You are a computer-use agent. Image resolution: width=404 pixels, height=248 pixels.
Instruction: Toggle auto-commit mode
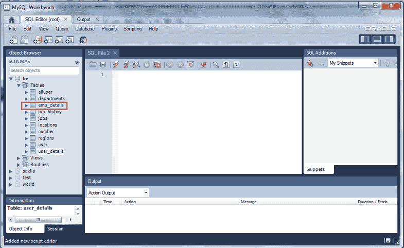tap(190, 64)
